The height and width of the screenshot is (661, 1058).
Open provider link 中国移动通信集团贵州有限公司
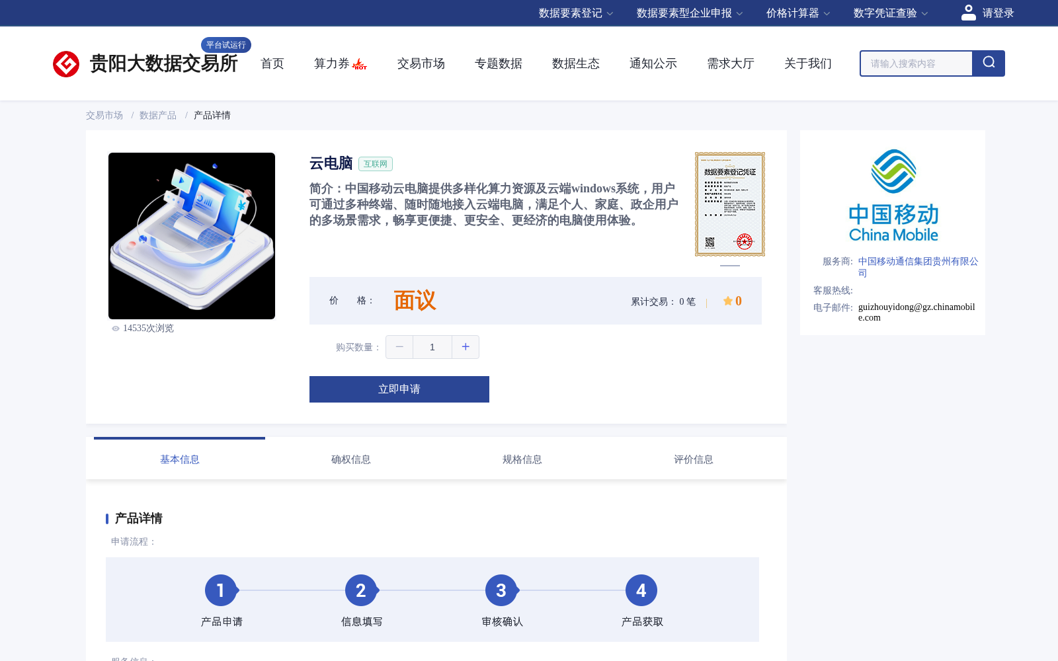(918, 267)
